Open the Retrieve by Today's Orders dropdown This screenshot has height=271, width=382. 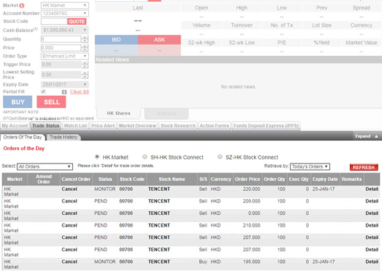(x=309, y=167)
